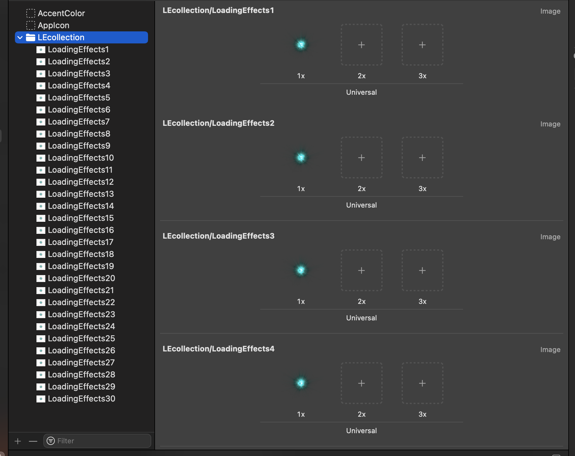575x456 pixels.
Task: Click the image icon next to LoadingEffects2
Action: pyautogui.click(x=41, y=61)
